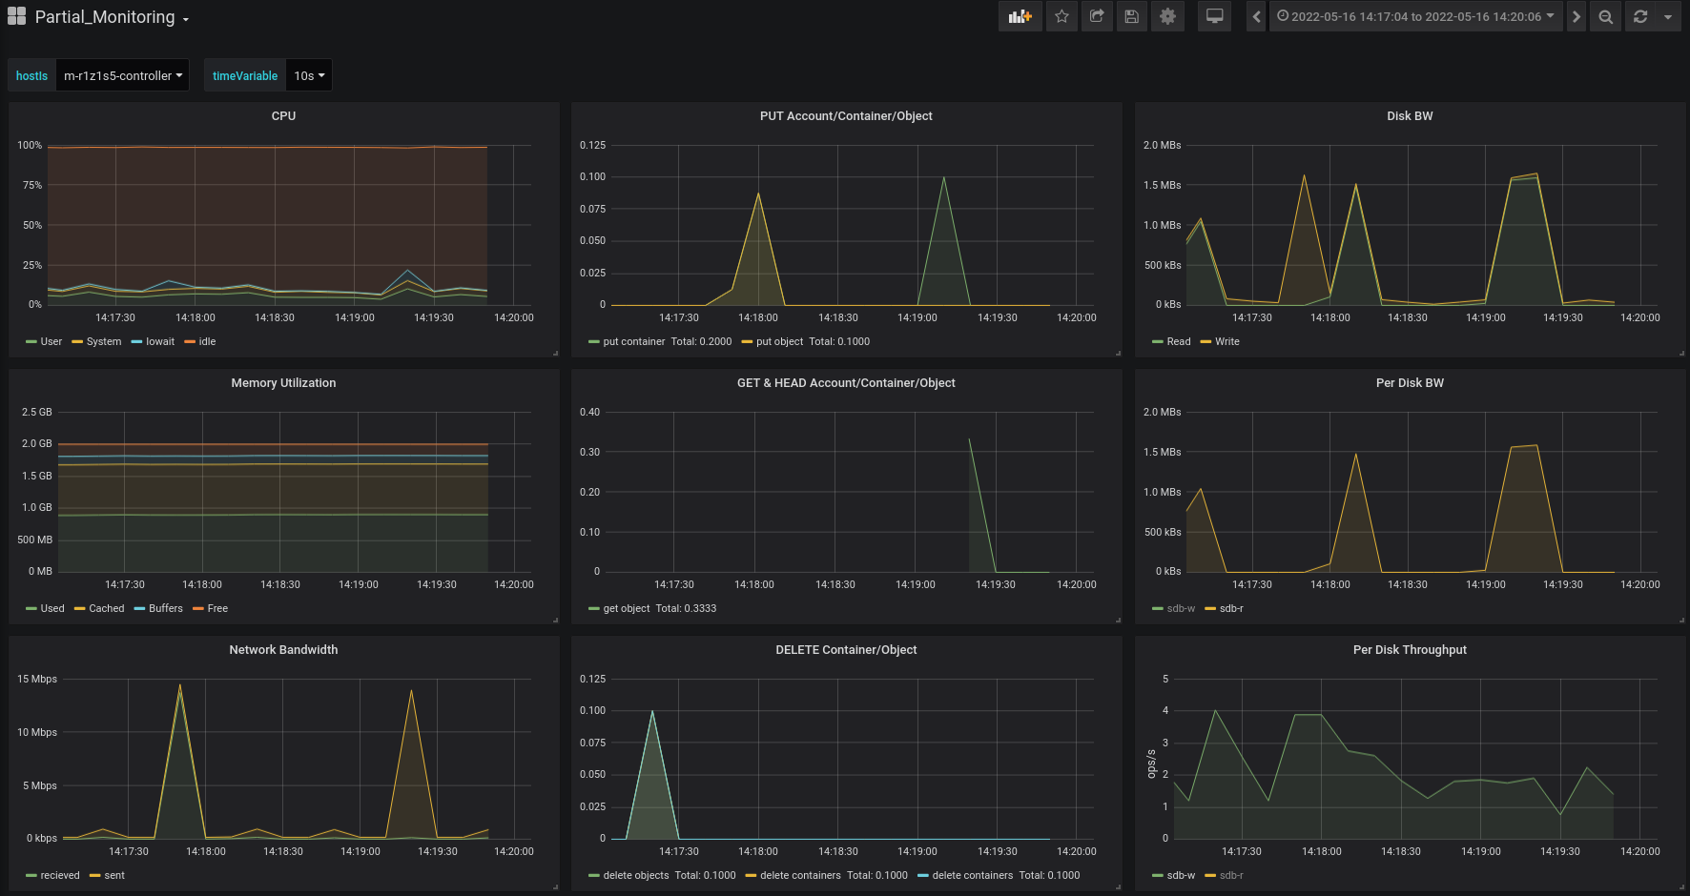Image resolution: width=1690 pixels, height=896 pixels.
Task: Save the dashboard with floppy icon
Action: pos(1132,16)
